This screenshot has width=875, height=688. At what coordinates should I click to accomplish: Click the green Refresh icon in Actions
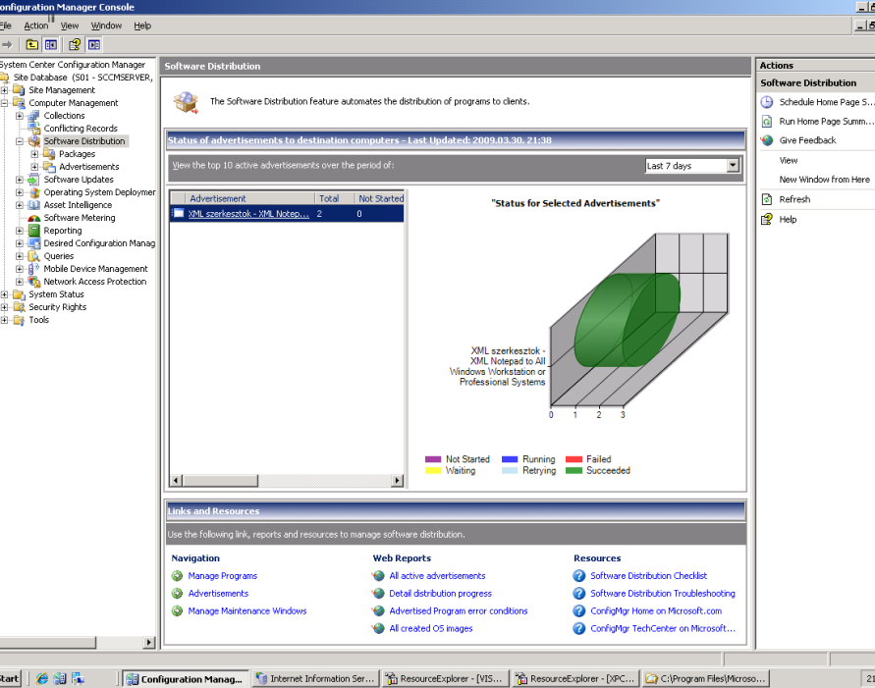coord(767,199)
